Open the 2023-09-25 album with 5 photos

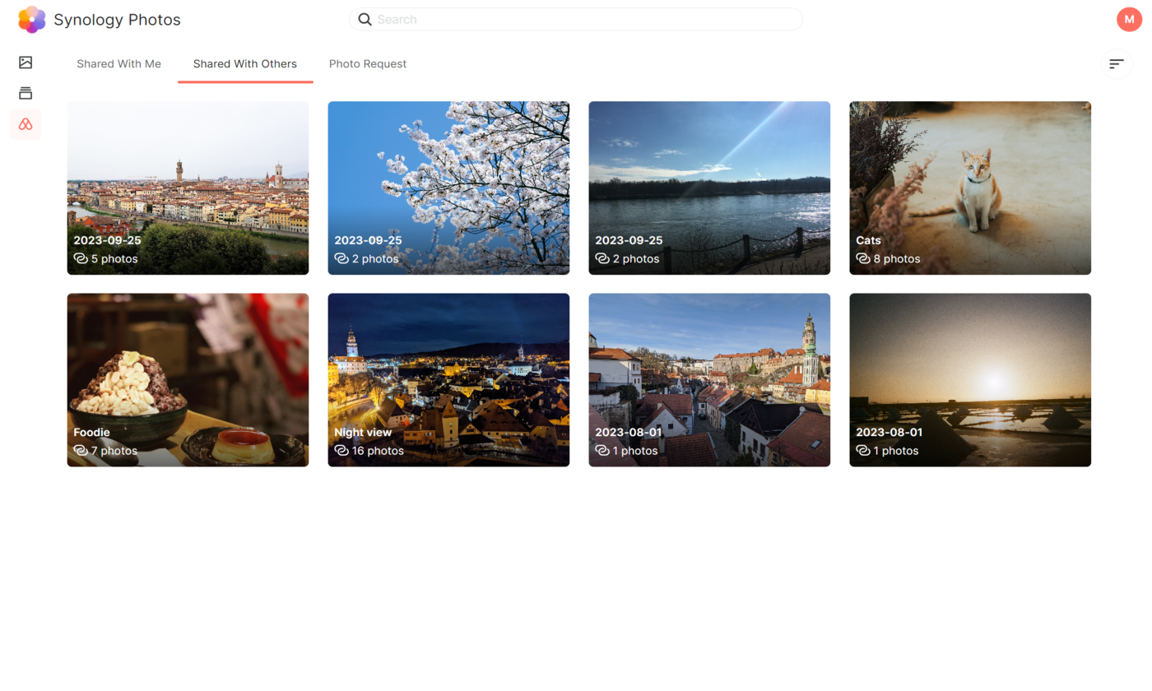(x=188, y=188)
